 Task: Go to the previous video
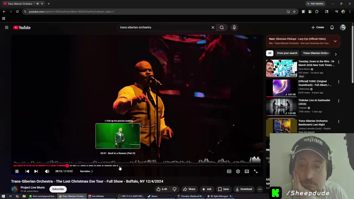(27, 171)
